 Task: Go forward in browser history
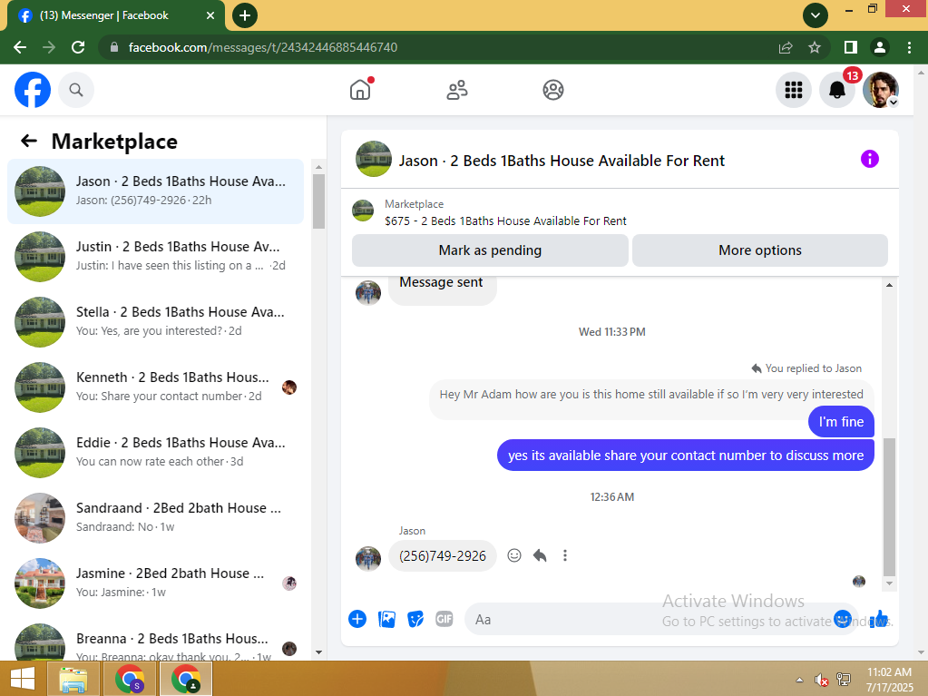[49, 47]
